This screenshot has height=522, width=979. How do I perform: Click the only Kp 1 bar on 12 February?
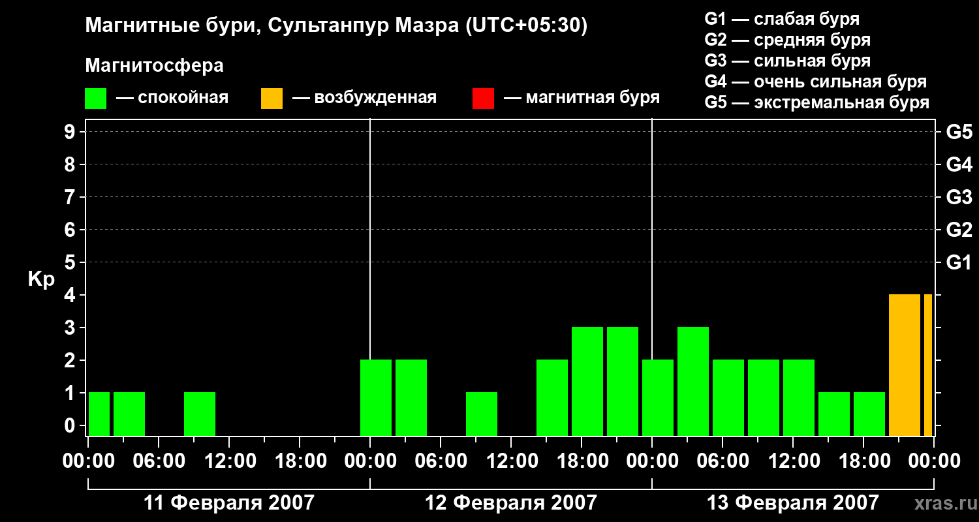[x=482, y=414]
